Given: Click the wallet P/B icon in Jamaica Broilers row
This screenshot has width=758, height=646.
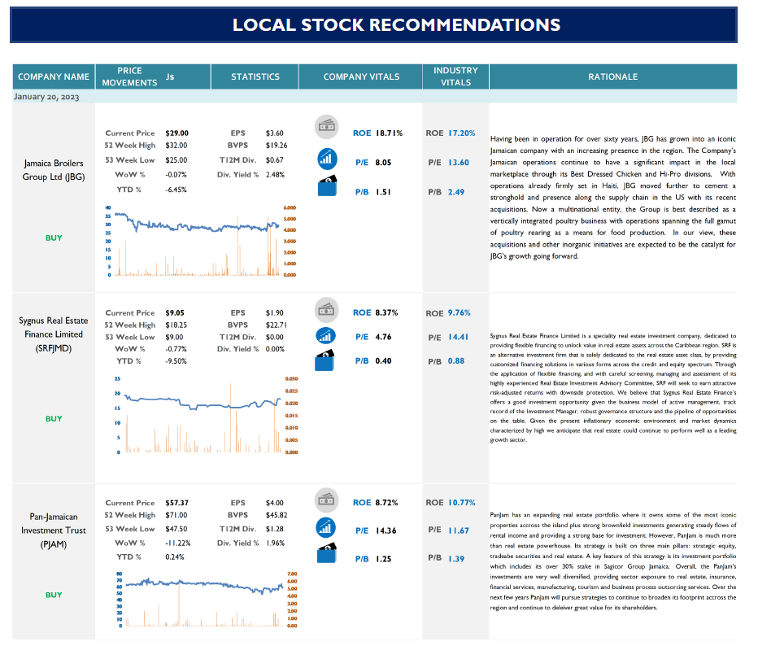Looking at the screenshot, I should tap(327, 186).
